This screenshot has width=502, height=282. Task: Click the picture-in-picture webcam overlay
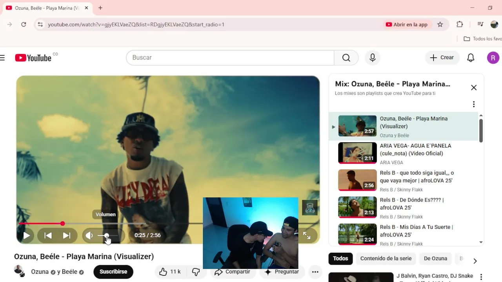click(x=251, y=233)
